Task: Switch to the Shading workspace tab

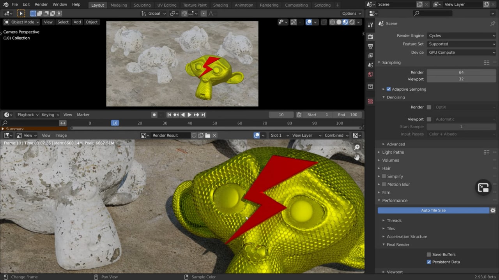Action: point(220,5)
